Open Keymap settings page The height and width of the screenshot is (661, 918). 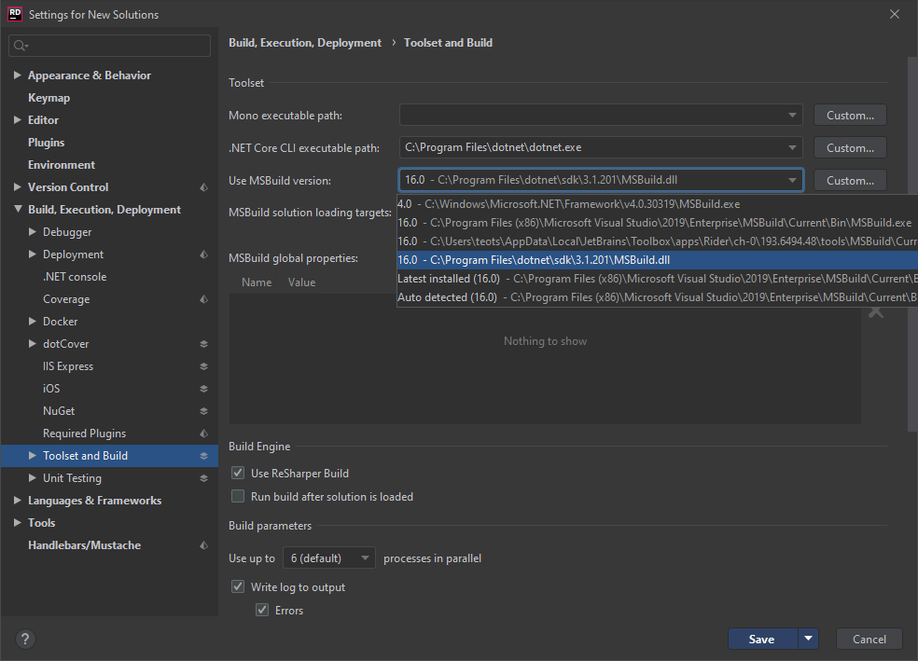click(49, 98)
